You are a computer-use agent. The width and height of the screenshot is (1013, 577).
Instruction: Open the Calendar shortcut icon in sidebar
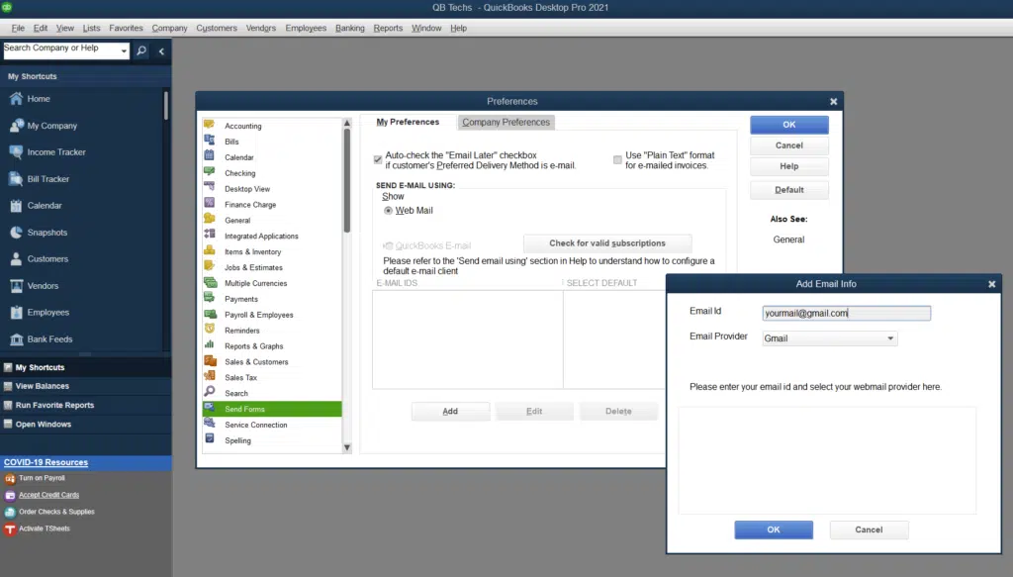click(16, 206)
